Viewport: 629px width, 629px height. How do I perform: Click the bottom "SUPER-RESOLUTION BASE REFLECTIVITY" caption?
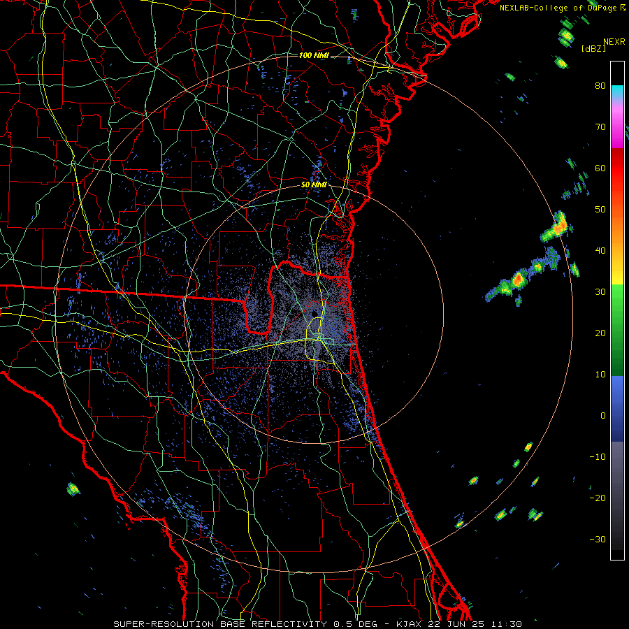click(x=220, y=624)
